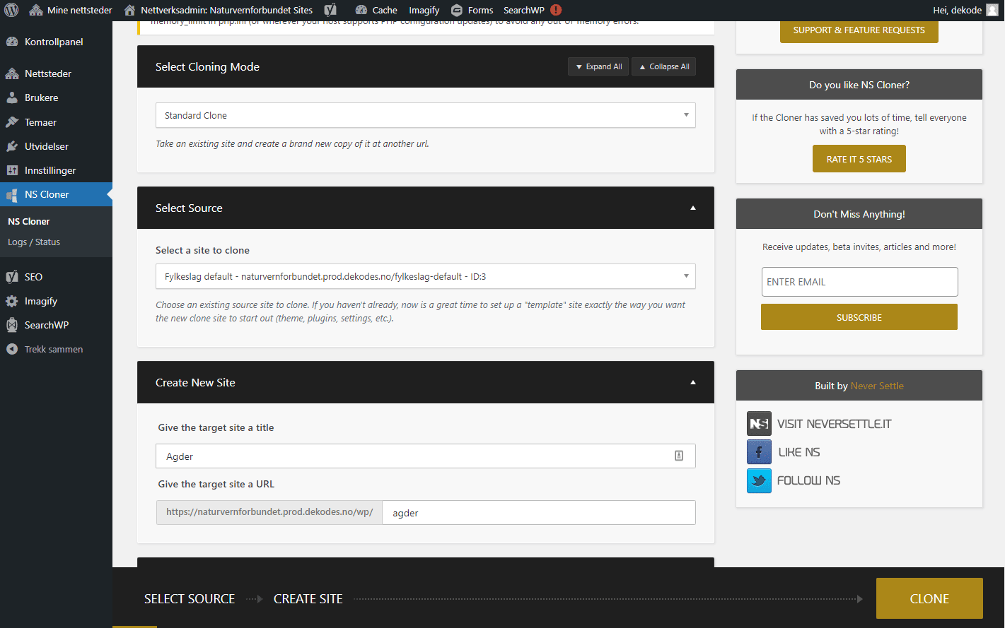Click the Visit NeverSettle.it logo icon
Viewport: 1005px width, 628px height.
[759, 424]
